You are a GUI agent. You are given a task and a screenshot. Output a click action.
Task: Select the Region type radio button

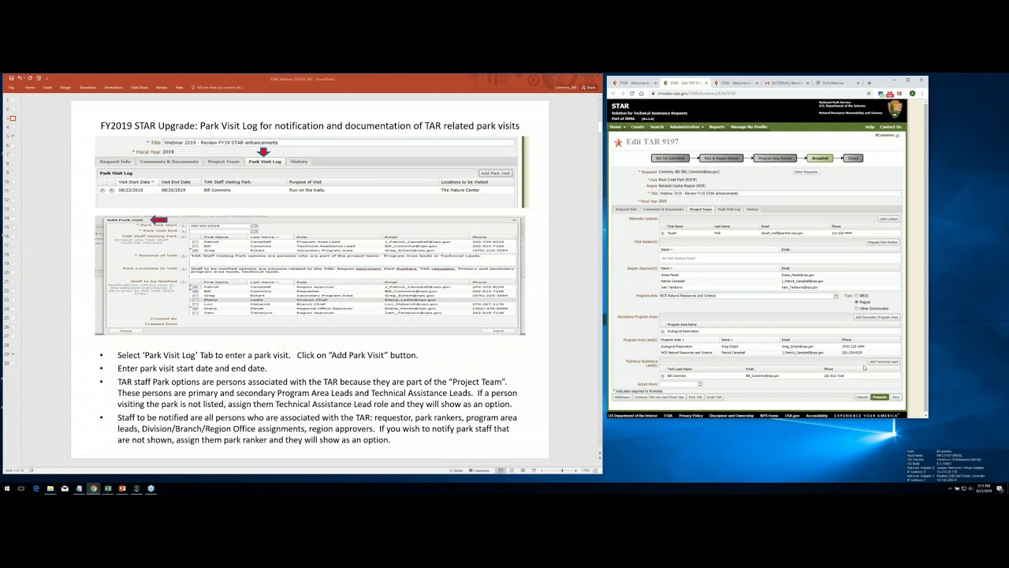[856, 302]
